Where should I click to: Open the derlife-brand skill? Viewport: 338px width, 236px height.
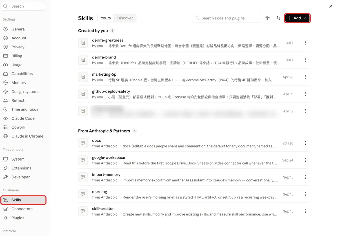tap(194, 60)
